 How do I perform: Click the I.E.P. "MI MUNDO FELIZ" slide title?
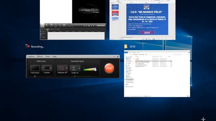[146, 12]
